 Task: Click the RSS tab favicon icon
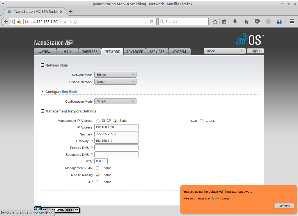click(9, 12)
